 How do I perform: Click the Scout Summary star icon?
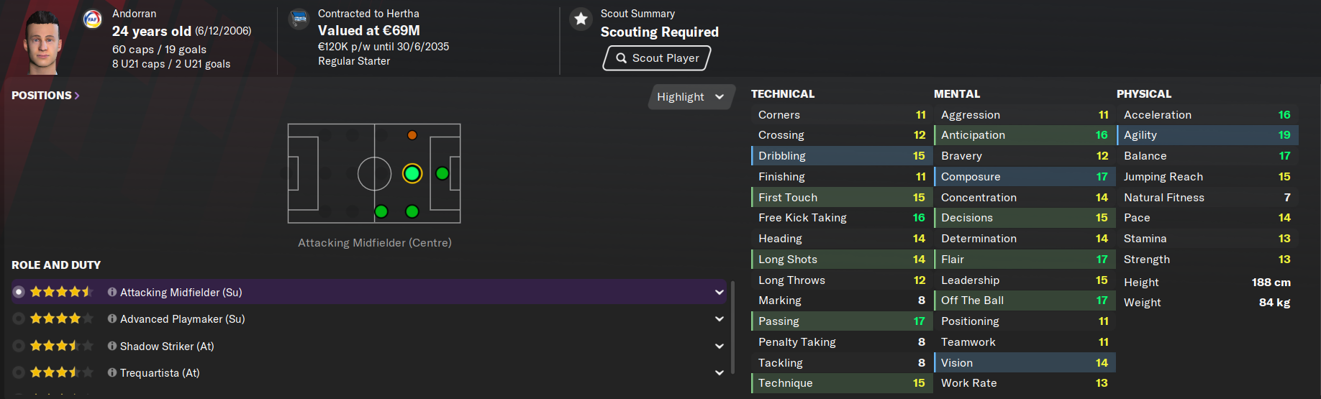[x=581, y=19]
